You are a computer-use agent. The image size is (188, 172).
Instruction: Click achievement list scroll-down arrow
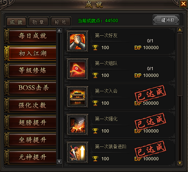pos(180,163)
